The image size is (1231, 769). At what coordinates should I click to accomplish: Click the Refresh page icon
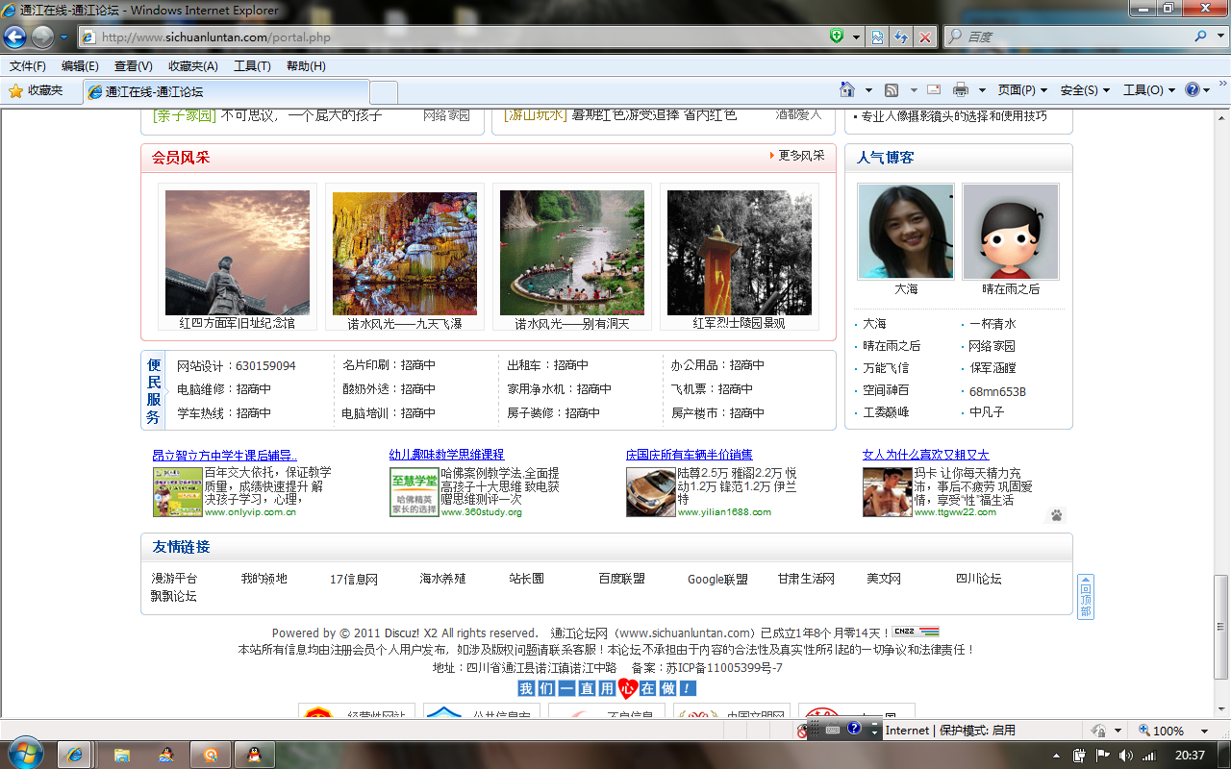coord(901,37)
